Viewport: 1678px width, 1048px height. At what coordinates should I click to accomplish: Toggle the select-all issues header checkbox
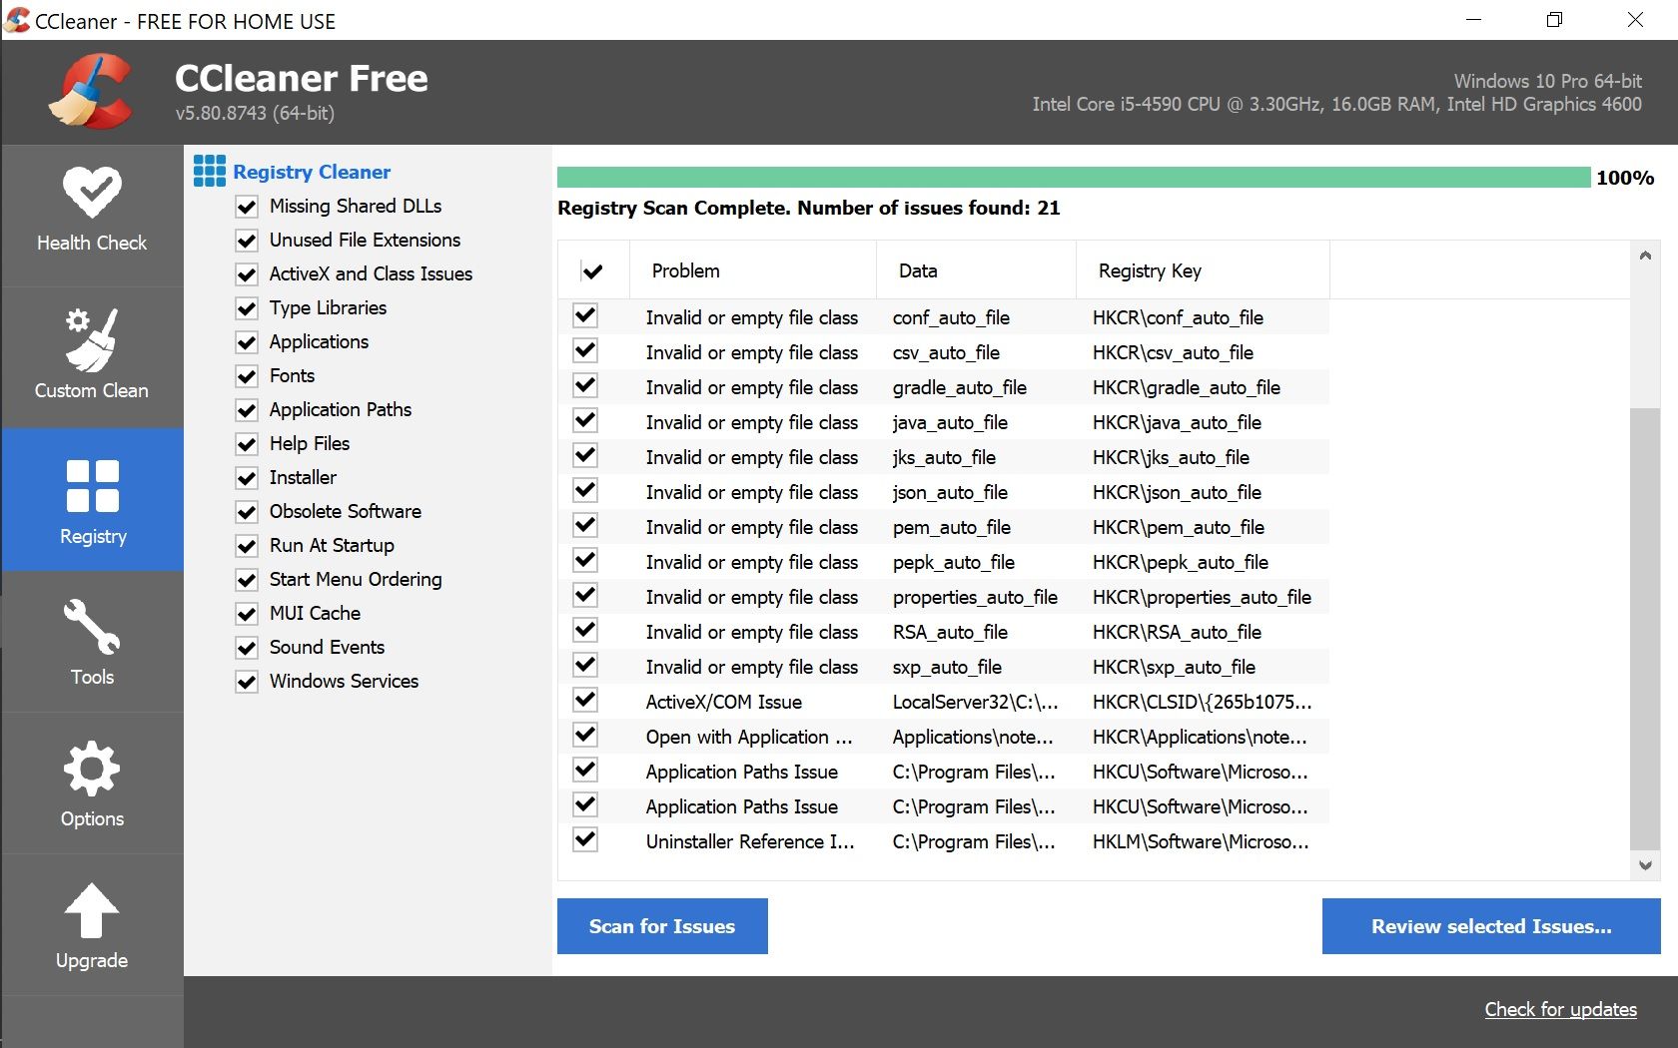[592, 270]
